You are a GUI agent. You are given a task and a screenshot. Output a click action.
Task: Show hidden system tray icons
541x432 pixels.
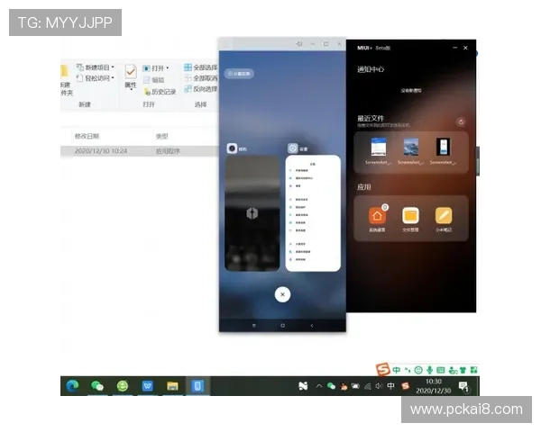[317, 386]
